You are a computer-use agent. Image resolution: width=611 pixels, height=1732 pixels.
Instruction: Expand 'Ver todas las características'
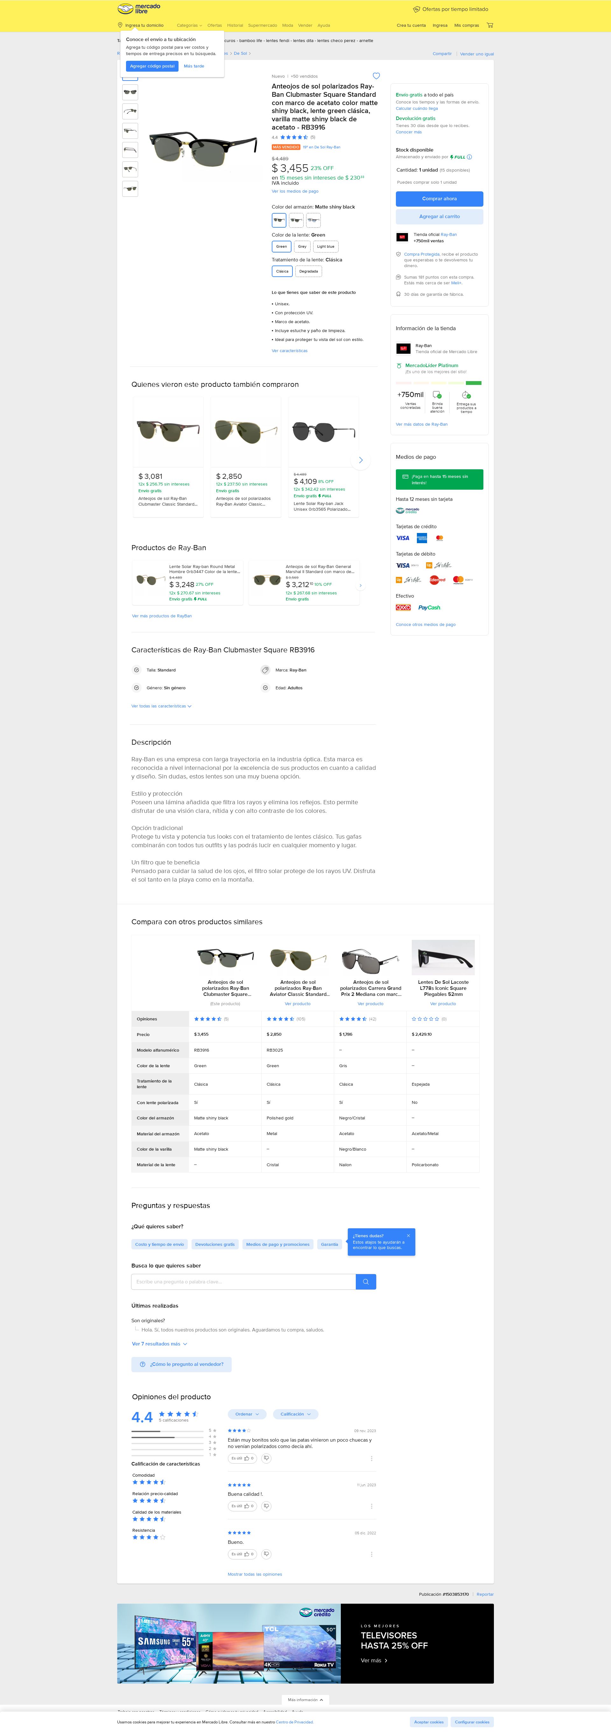[161, 706]
